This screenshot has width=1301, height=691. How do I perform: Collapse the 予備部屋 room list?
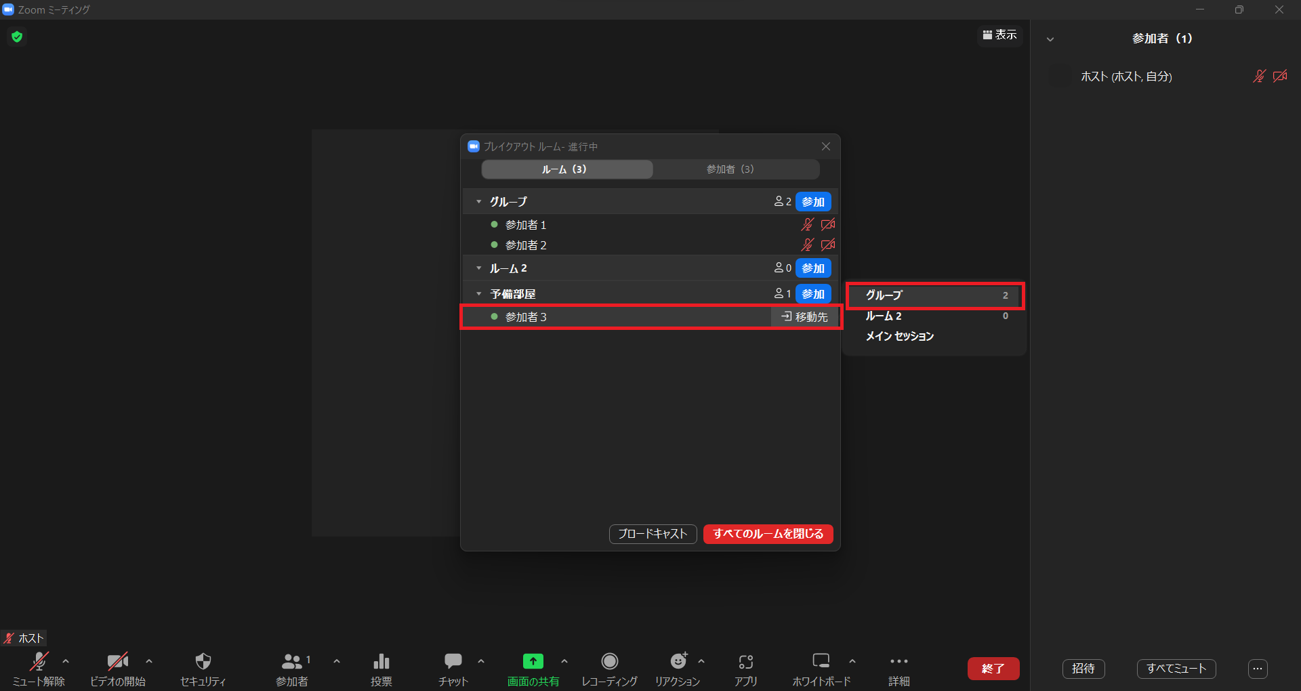[479, 294]
